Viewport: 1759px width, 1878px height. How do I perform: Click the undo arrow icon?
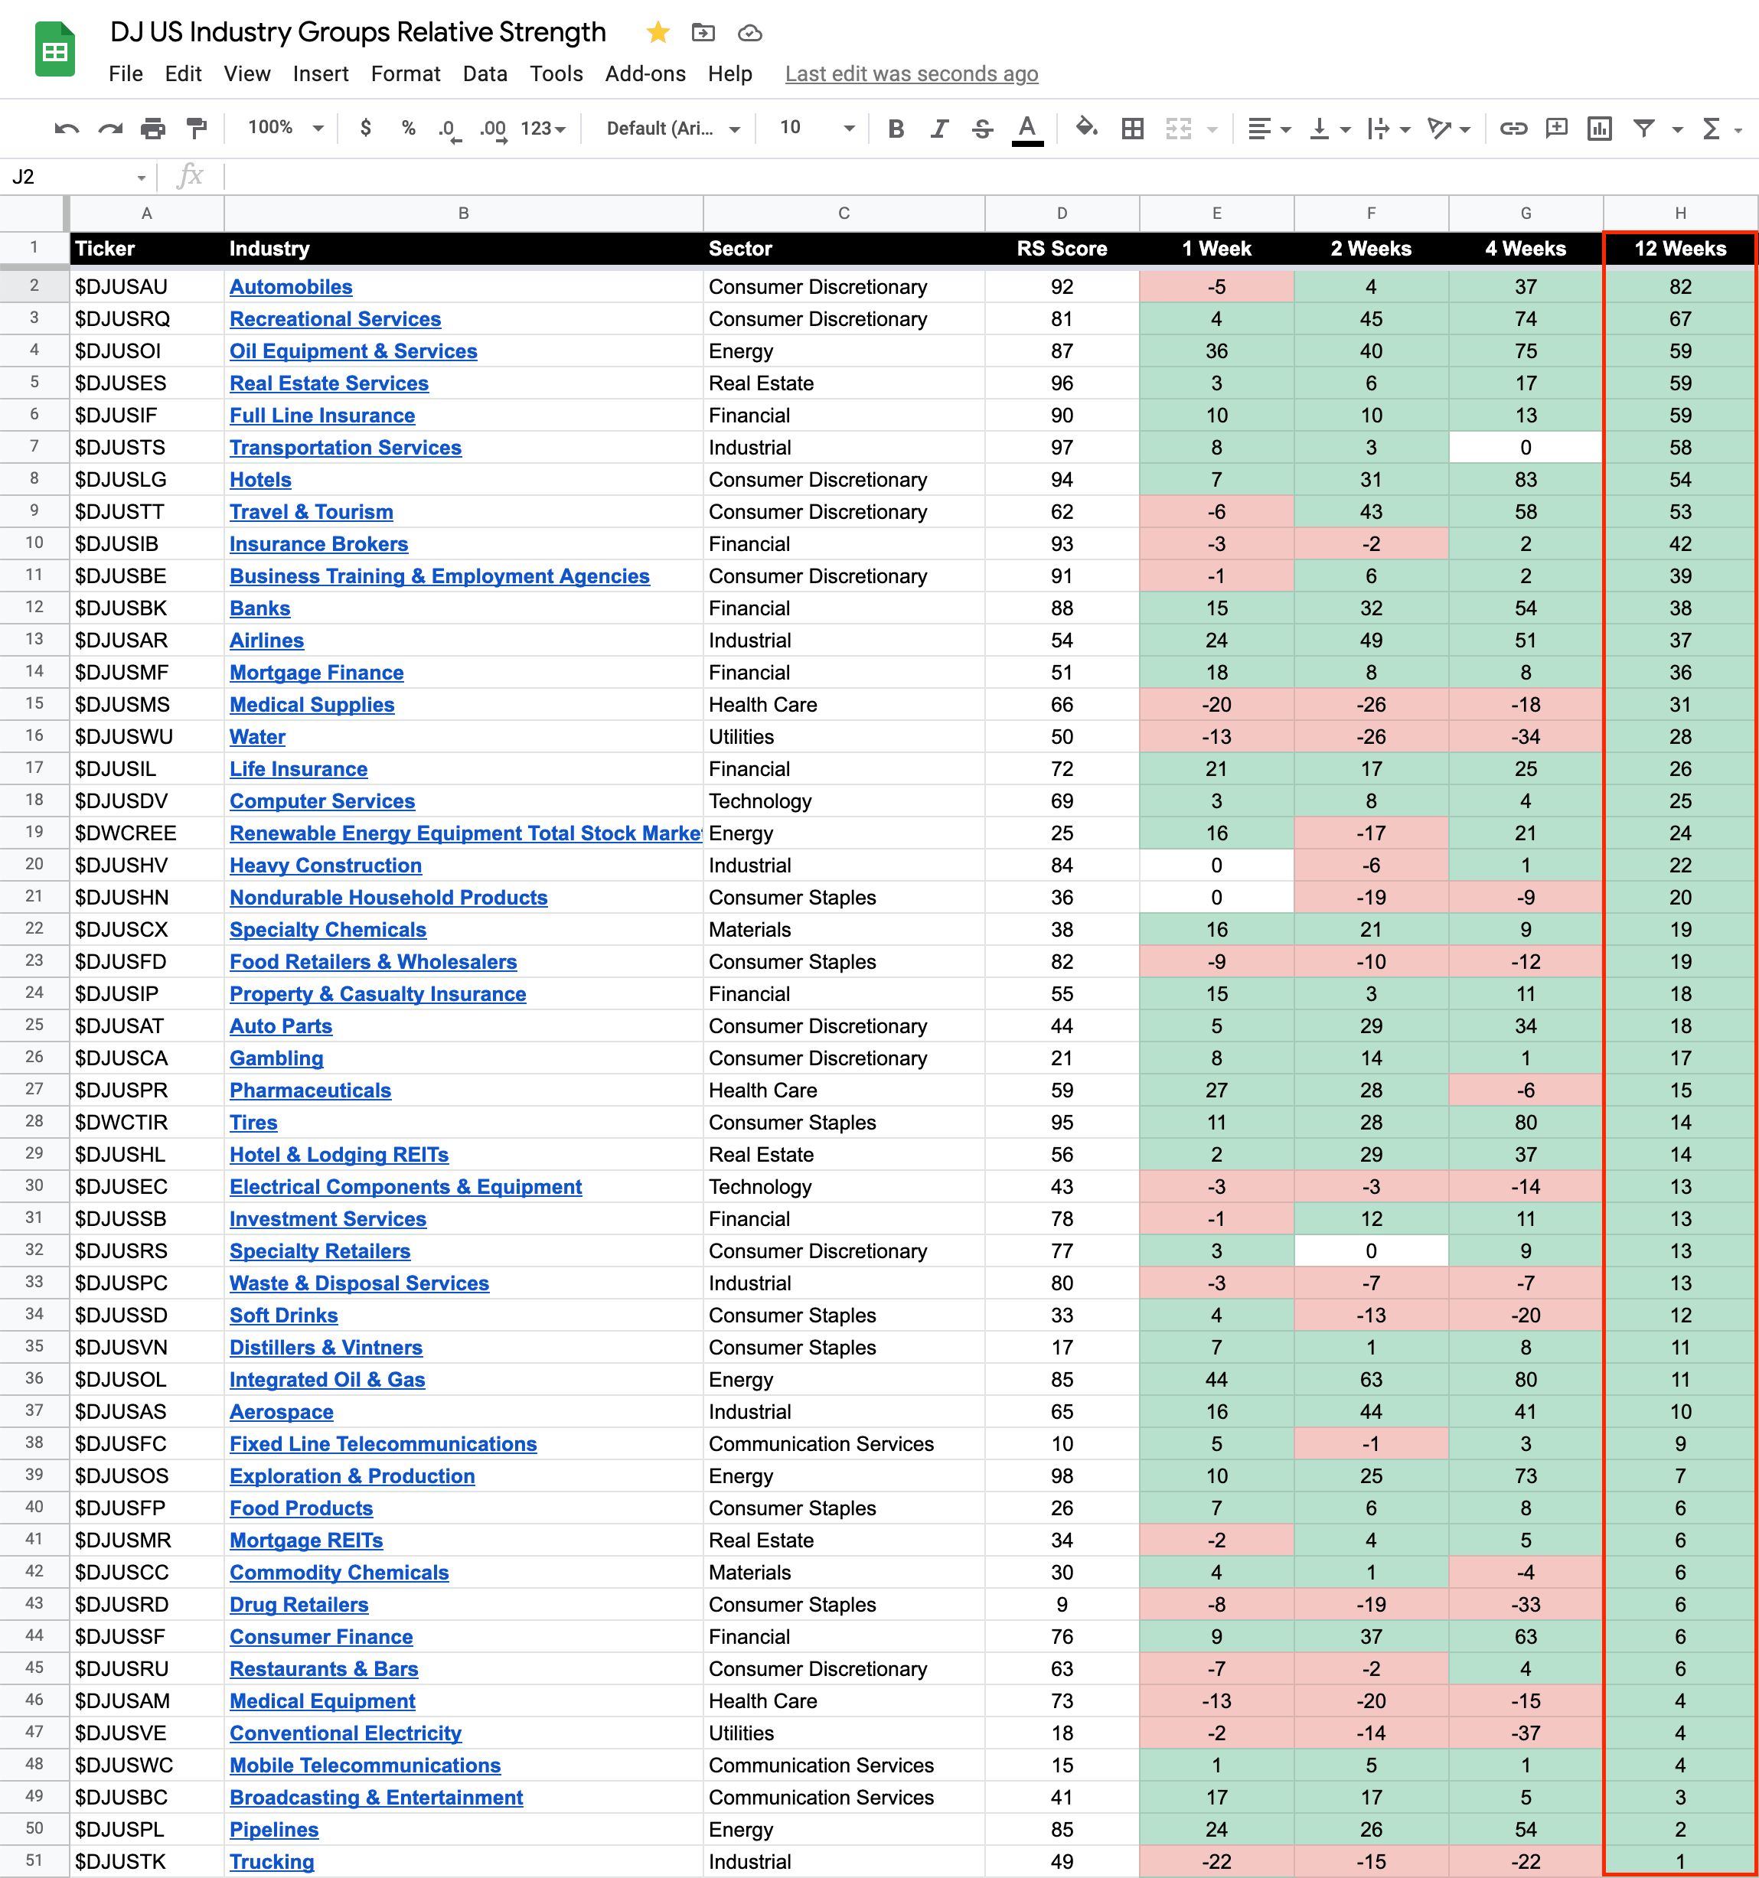click(66, 129)
